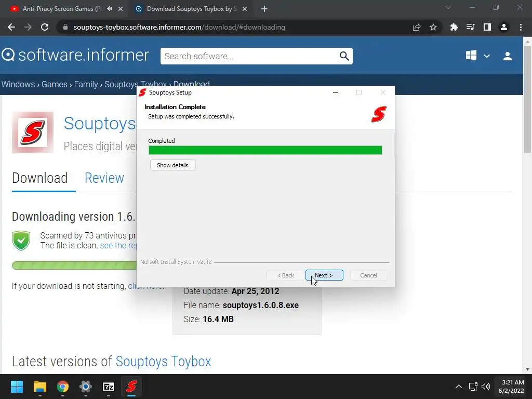Open site user account icon
Image resolution: width=532 pixels, height=399 pixels.
click(508, 56)
